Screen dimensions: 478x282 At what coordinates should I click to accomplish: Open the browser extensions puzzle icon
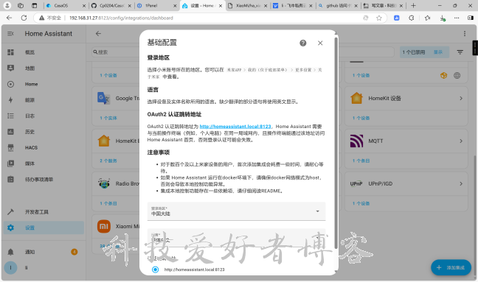point(411,18)
